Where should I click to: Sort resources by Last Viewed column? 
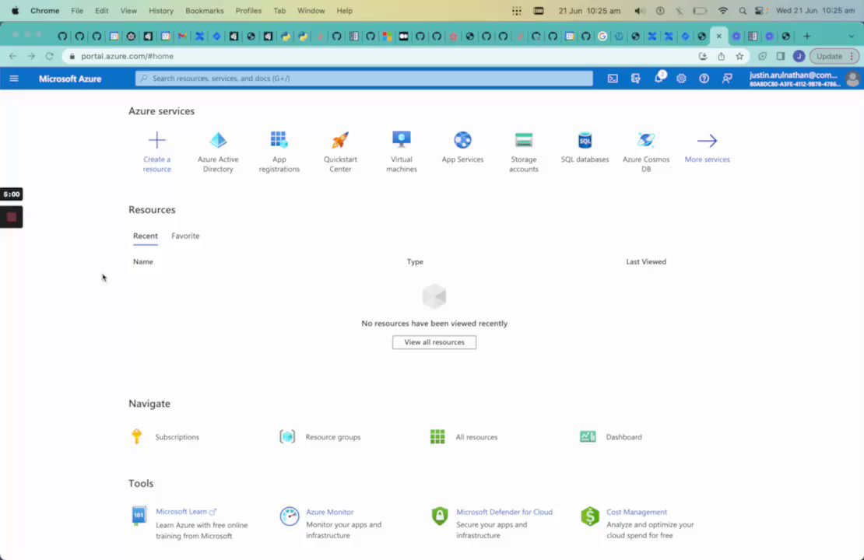coord(646,261)
